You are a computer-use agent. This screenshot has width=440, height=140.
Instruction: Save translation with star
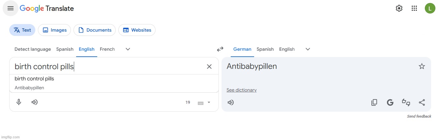click(x=422, y=67)
